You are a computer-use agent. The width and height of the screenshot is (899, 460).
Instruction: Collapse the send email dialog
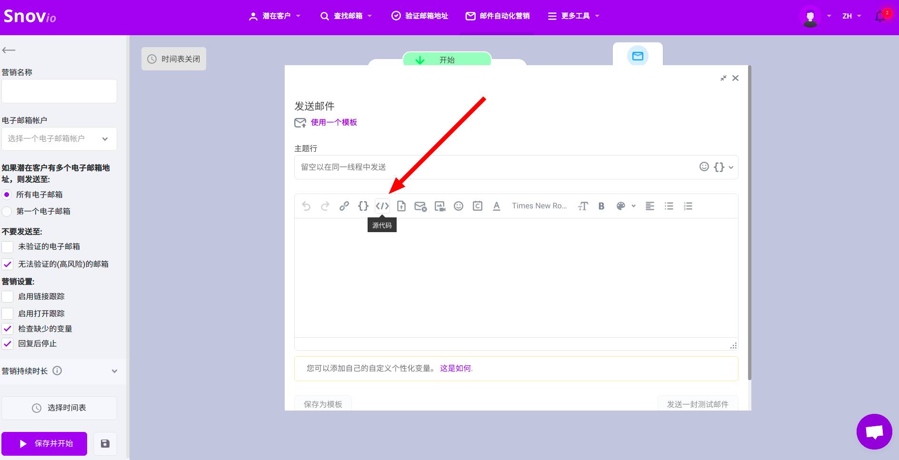(x=723, y=78)
